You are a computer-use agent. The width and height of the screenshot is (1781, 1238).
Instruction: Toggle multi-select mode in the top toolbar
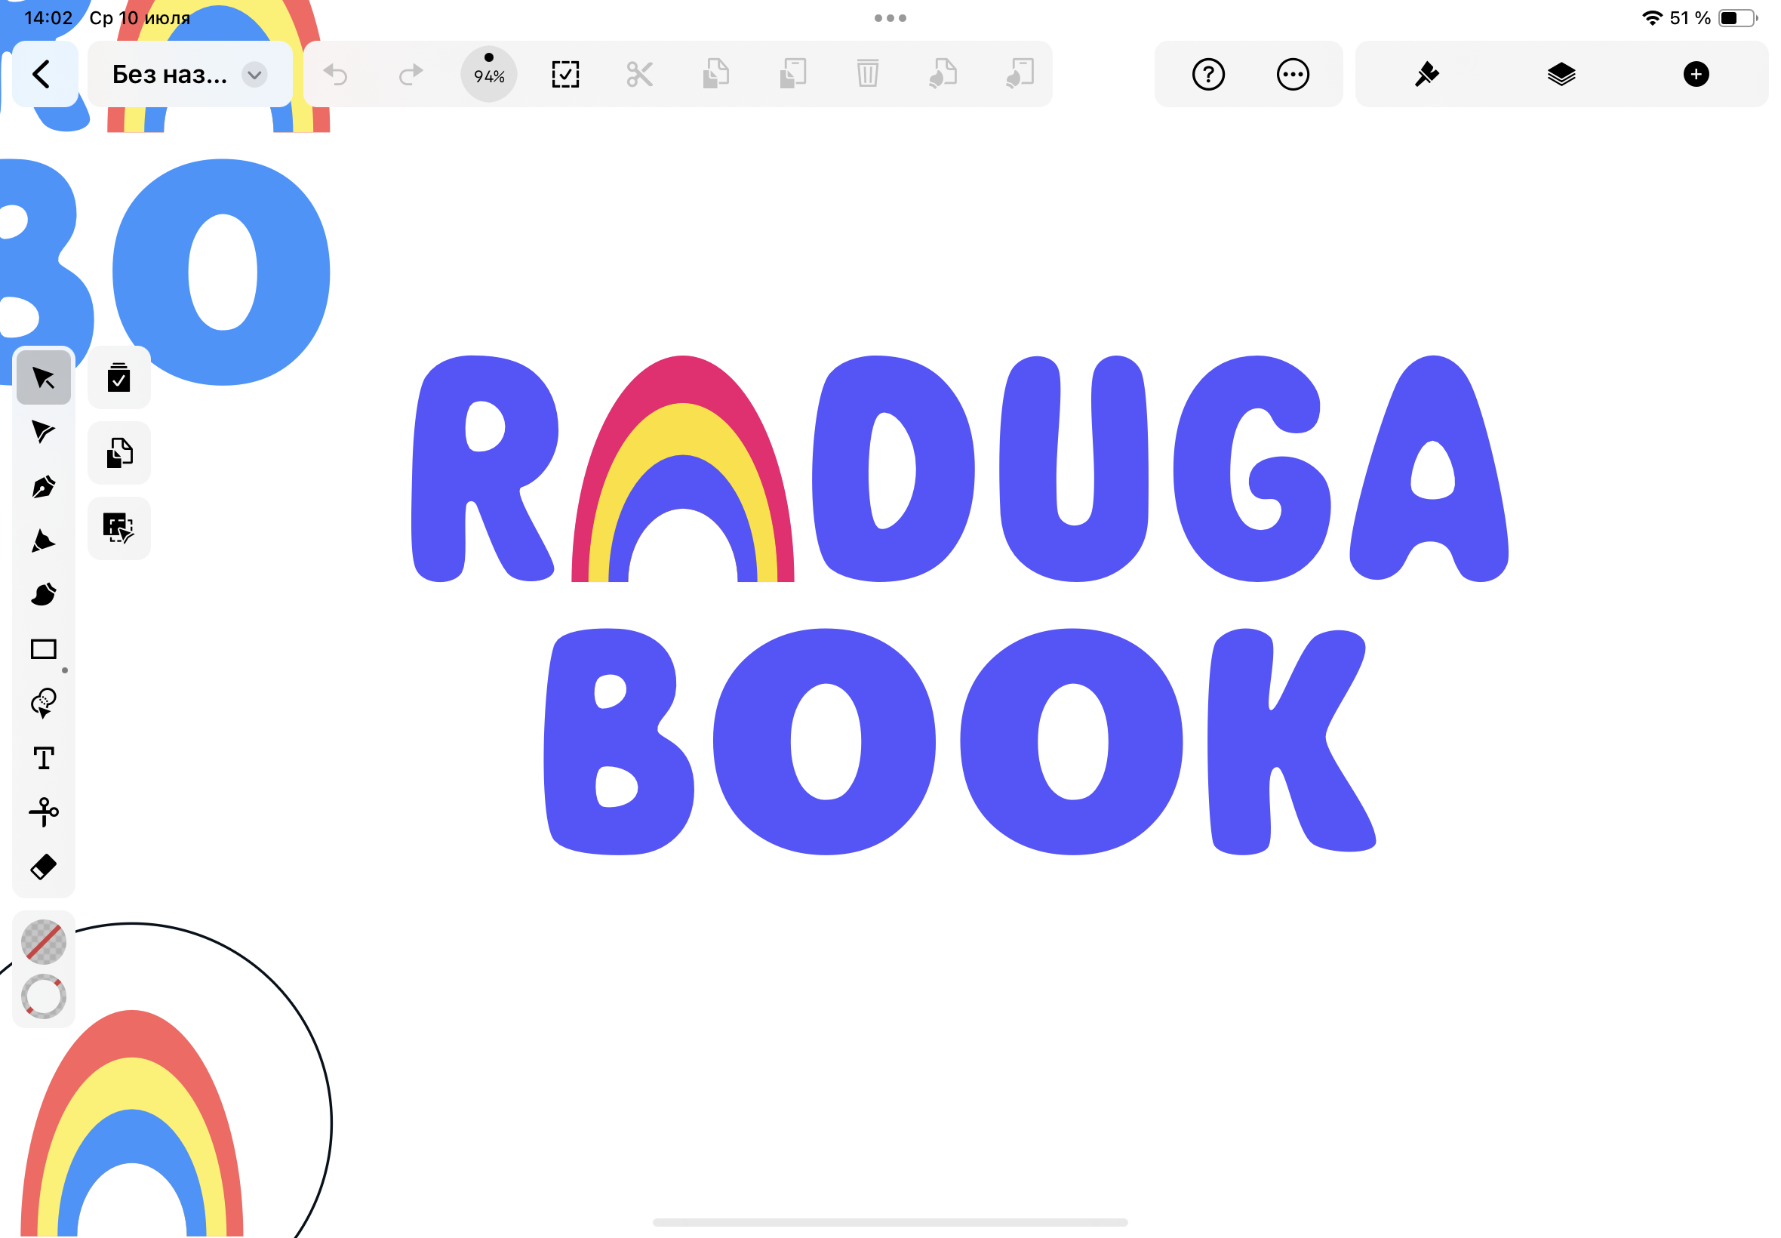(565, 75)
